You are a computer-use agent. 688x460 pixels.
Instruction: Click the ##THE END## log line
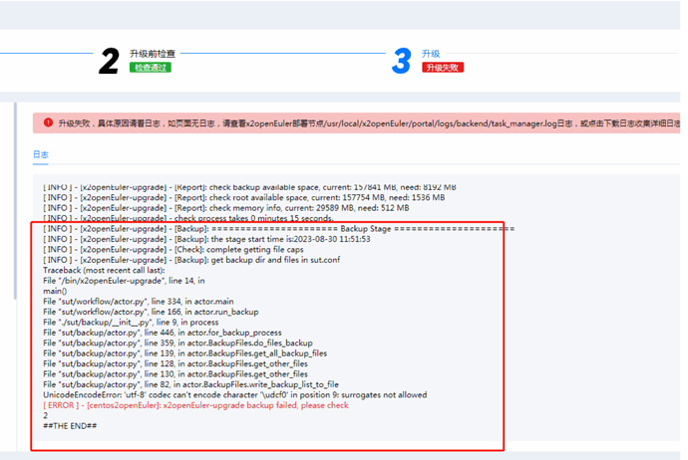point(70,426)
